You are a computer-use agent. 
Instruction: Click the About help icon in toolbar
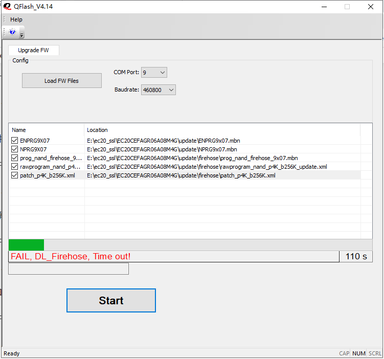point(12,32)
